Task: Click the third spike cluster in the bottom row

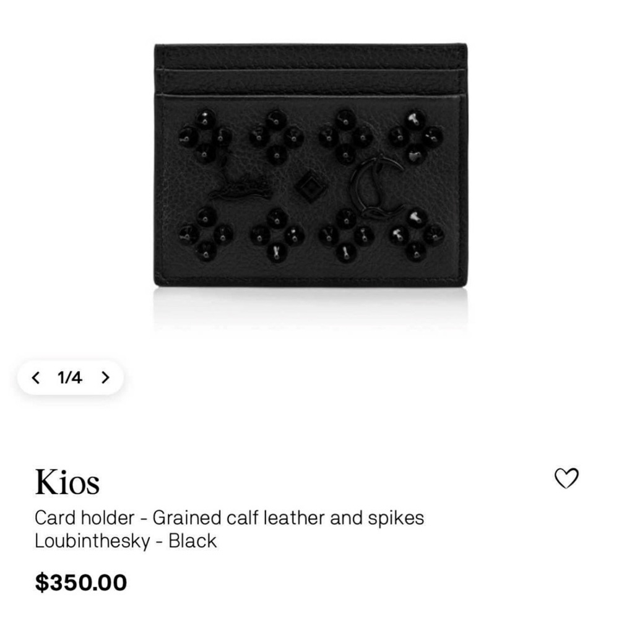Action: click(x=345, y=234)
